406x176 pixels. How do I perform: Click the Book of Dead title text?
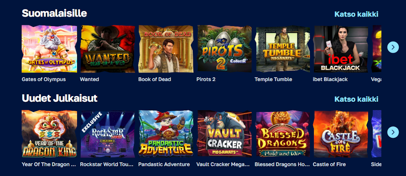[155, 79]
